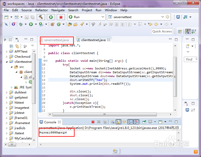This screenshot has height=157, width=201.
Task: Toggle Mark Occurrences icon
Action: tap(99, 24)
